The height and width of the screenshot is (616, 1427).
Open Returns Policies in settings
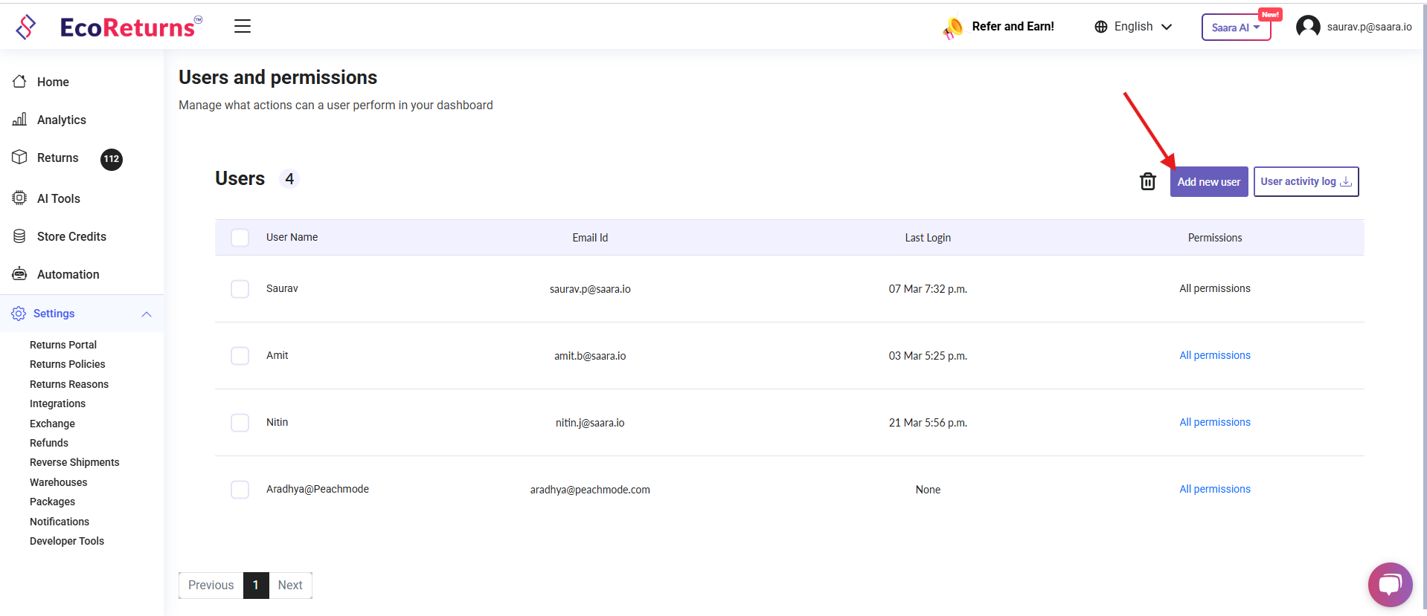[x=67, y=364]
